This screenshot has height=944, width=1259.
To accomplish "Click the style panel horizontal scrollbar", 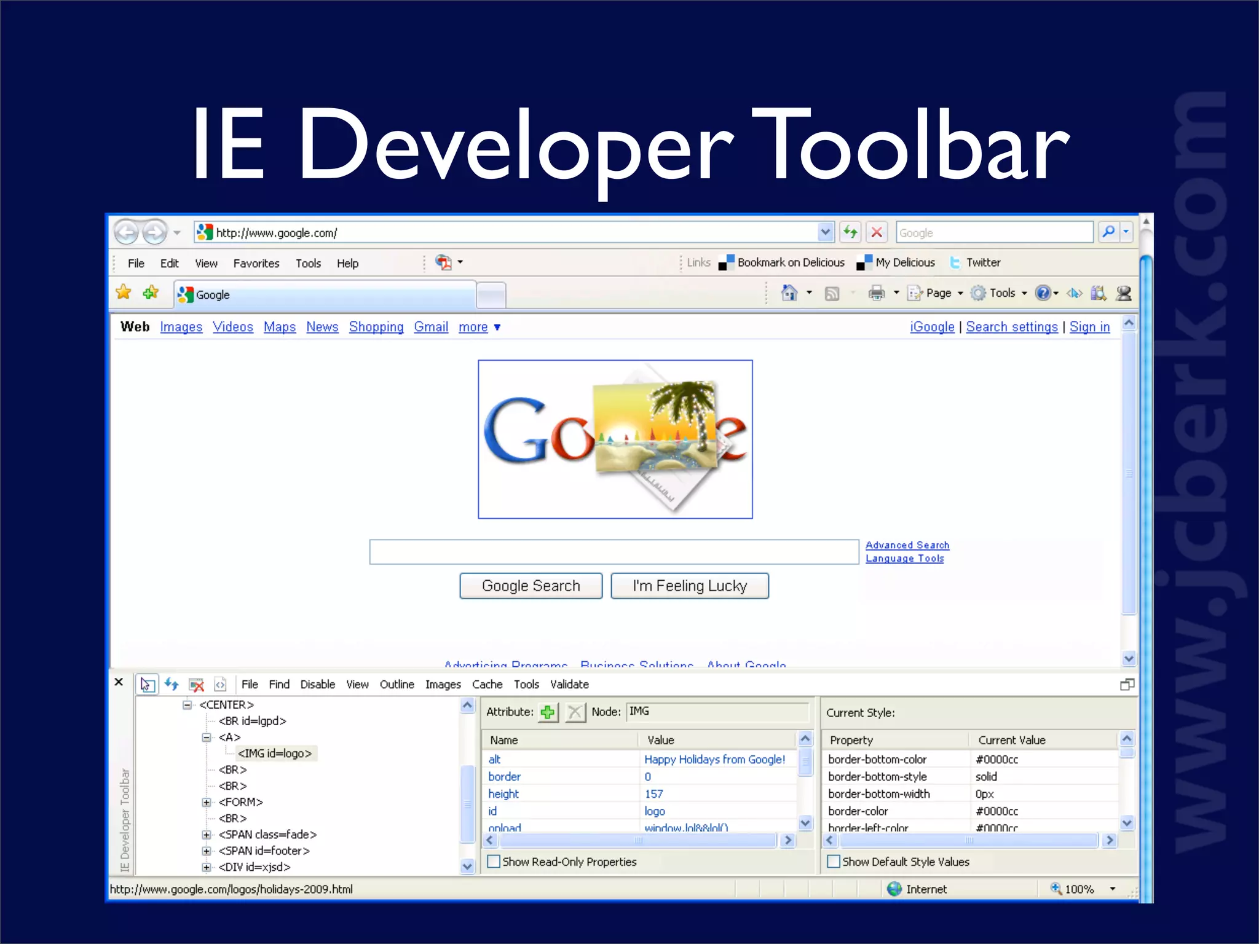I will (969, 840).
